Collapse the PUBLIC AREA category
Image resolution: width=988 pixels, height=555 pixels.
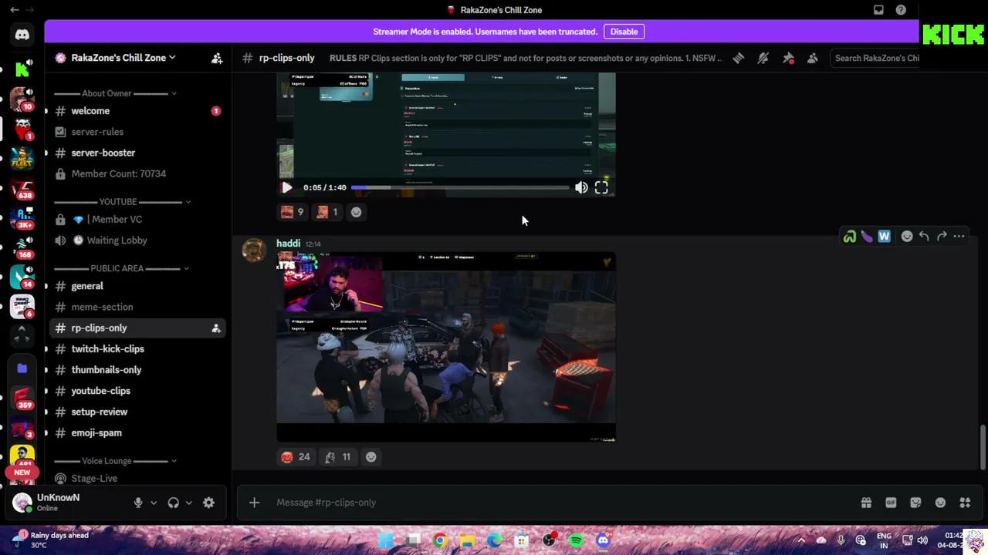click(122, 268)
